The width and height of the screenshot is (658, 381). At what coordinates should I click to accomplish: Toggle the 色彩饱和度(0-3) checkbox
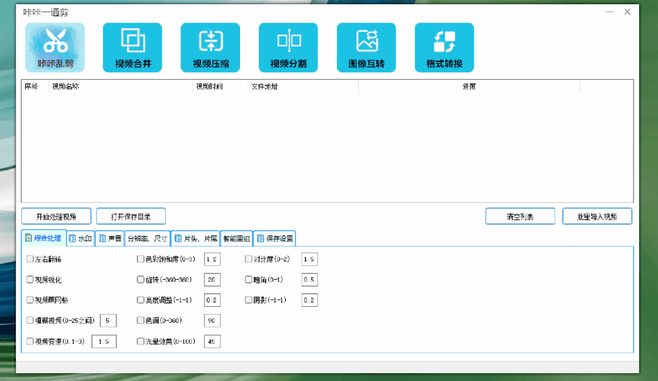point(141,259)
